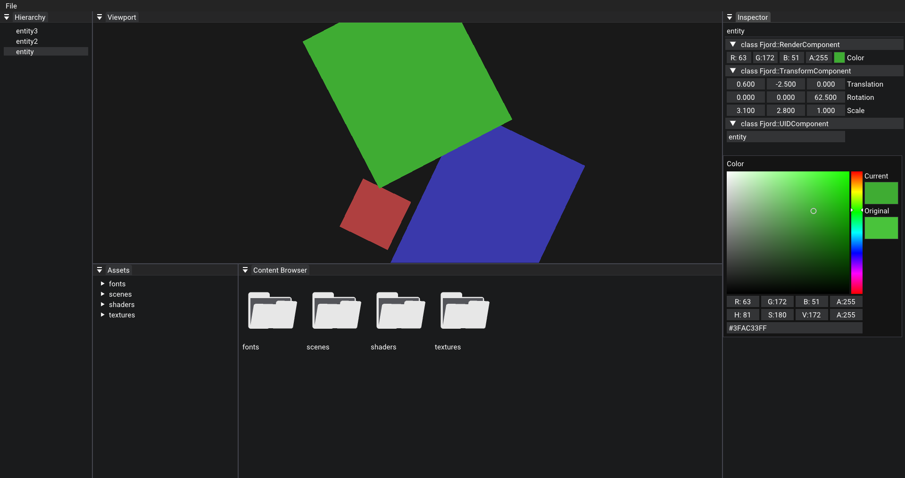Select the Hierarchy tab
The image size is (905, 478).
pos(30,17)
